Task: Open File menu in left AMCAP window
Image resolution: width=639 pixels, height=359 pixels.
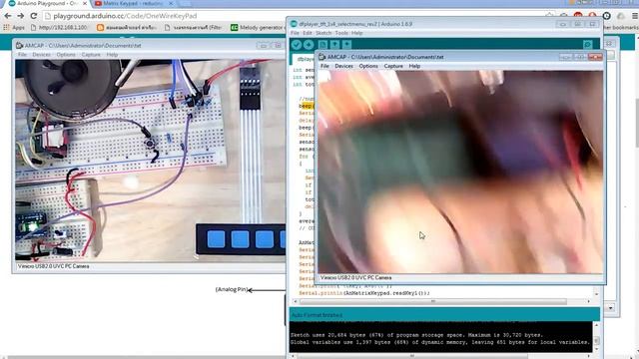Action: coord(22,55)
